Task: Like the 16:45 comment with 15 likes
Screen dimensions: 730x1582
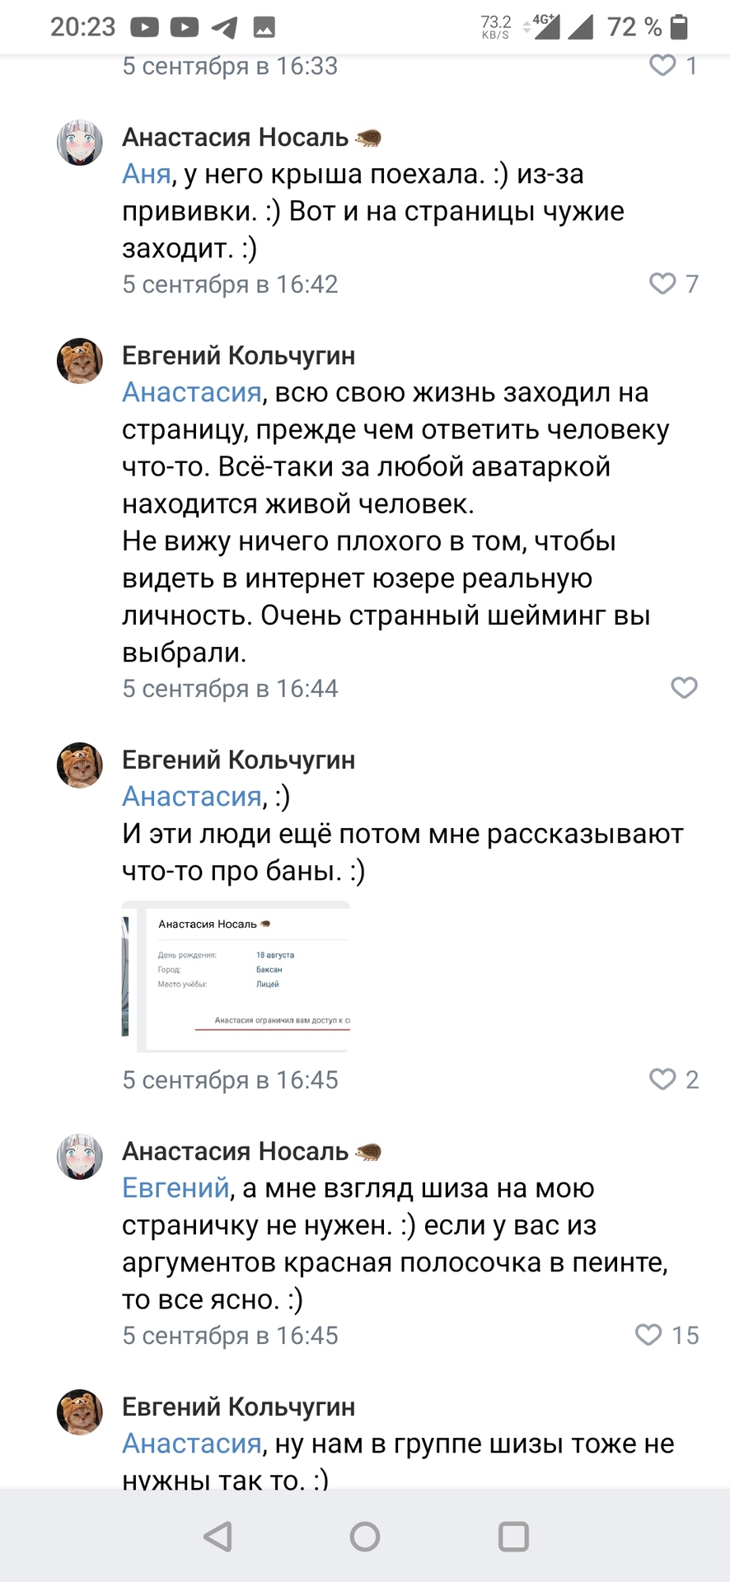Action: coord(648,1335)
